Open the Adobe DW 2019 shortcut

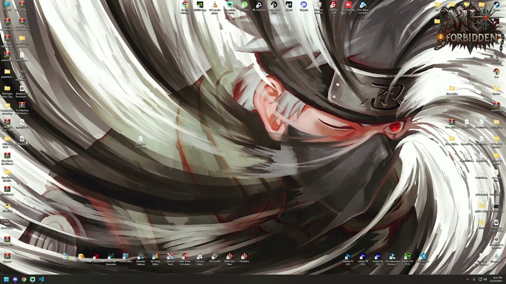407,259
